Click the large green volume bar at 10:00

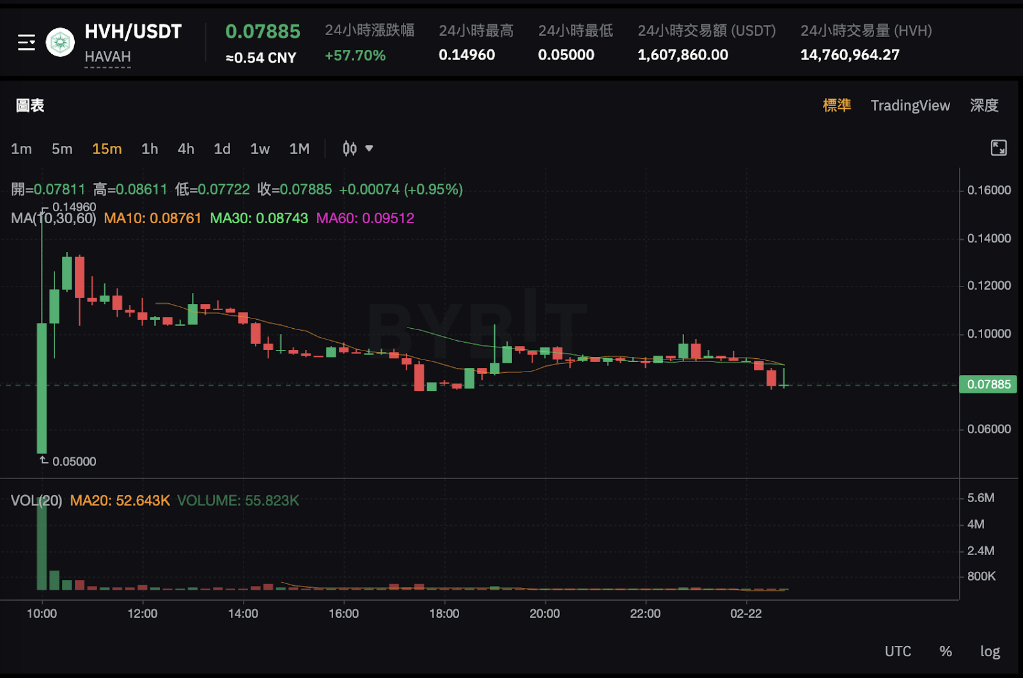tap(42, 544)
